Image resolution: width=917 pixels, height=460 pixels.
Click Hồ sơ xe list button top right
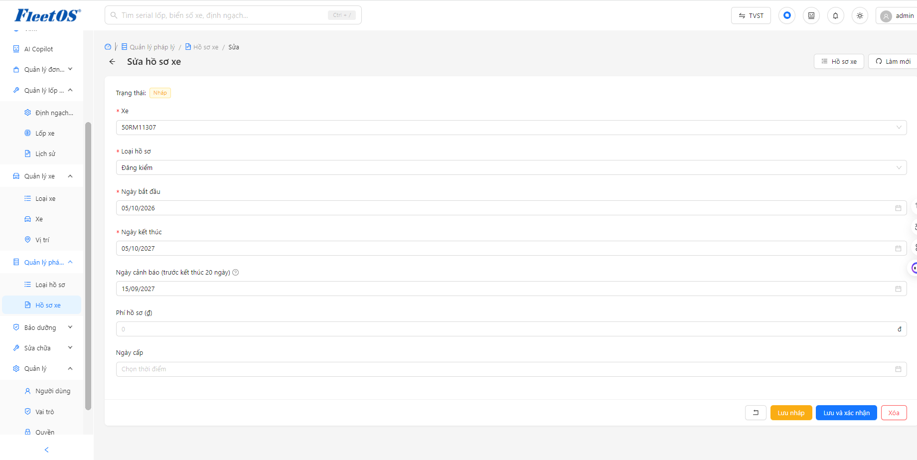[x=839, y=61]
